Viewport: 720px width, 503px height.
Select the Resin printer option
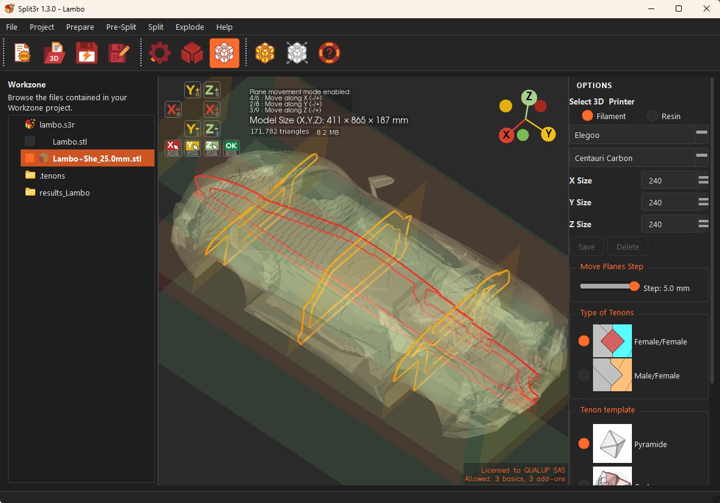click(652, 116)
